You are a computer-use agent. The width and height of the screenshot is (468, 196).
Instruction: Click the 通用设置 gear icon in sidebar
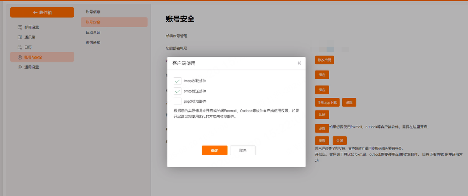[x=20, y=67]
